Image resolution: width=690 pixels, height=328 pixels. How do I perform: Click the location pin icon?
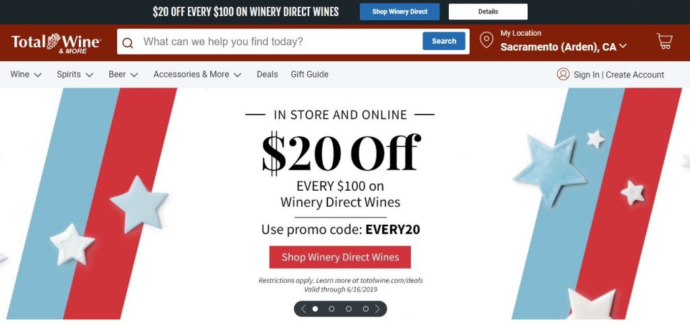click(x=487, y=40)
